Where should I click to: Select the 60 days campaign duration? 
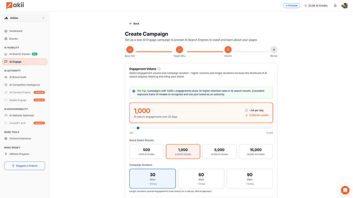coord(201,179)
